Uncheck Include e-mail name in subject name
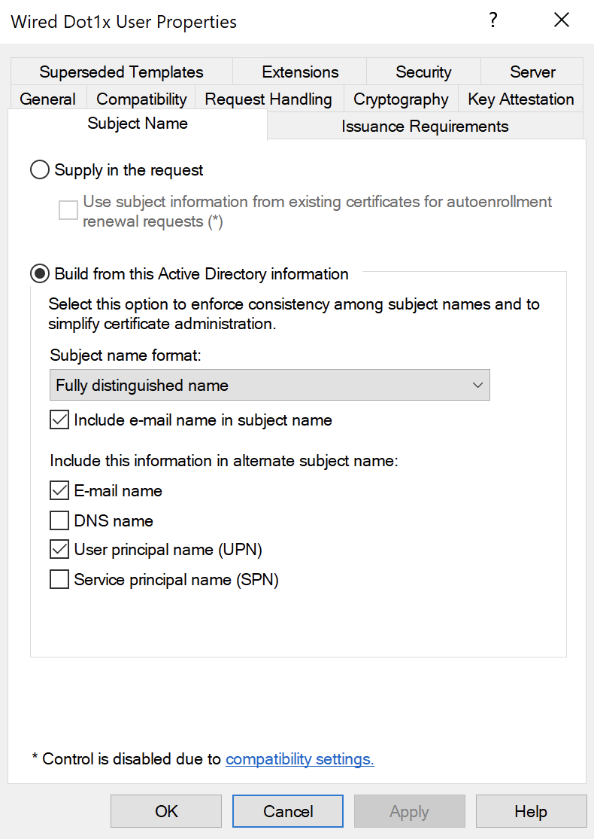This screenshot has height=839, width=594. (59, 420)
